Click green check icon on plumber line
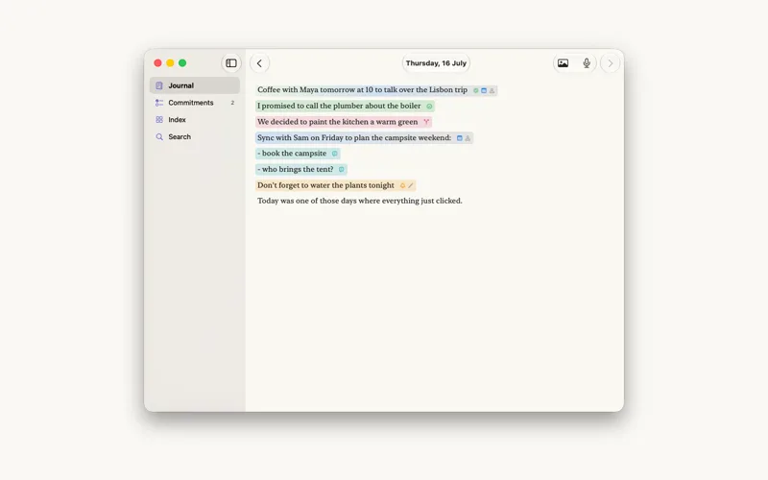Viewport: 768px width, 480px height. 429,107
